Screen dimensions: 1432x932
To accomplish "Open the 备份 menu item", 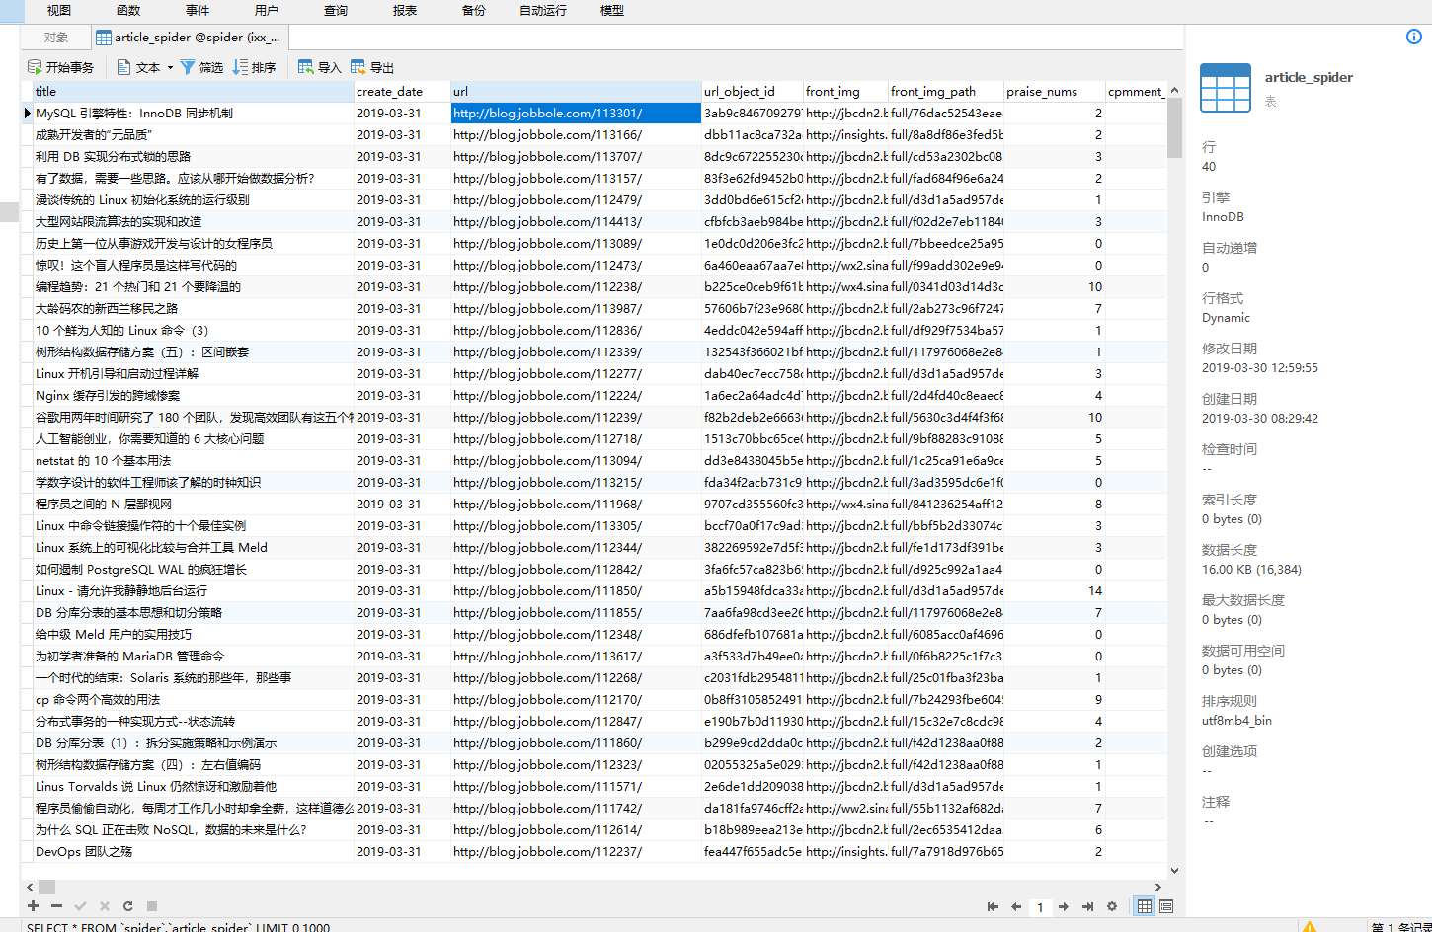I will pyautogui.click(x=474, y=11).
